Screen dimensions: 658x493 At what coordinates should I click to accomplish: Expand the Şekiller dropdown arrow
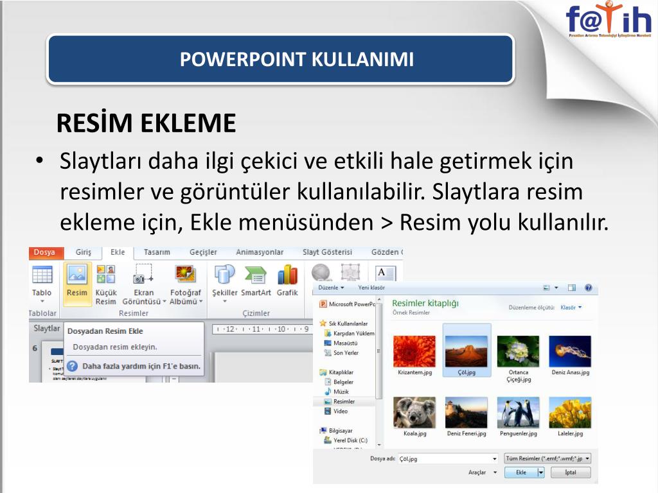point(224,302)
